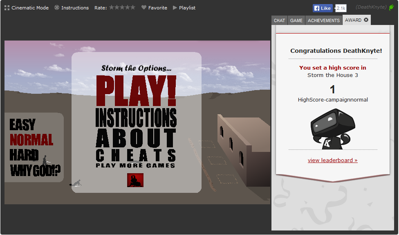Click PLAY! to start the game

click(136, 91)
